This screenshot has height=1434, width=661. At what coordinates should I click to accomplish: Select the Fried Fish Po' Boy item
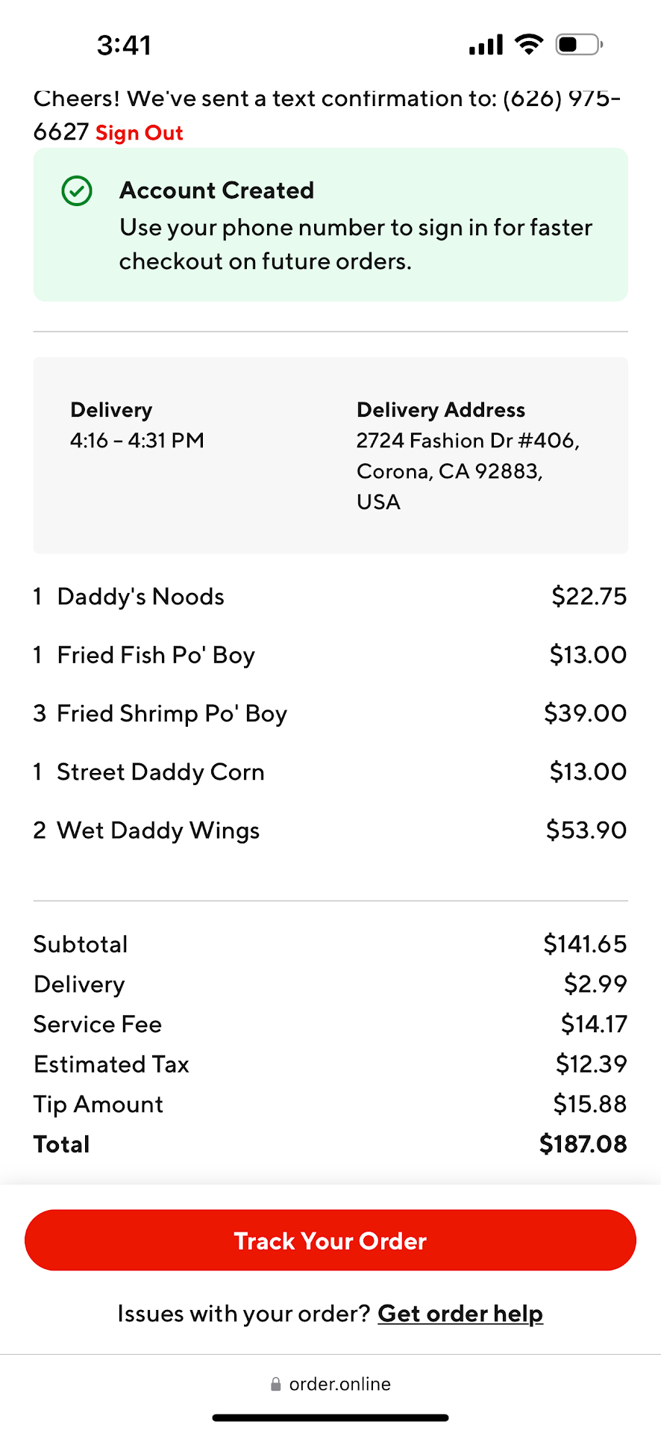point(156,655)
